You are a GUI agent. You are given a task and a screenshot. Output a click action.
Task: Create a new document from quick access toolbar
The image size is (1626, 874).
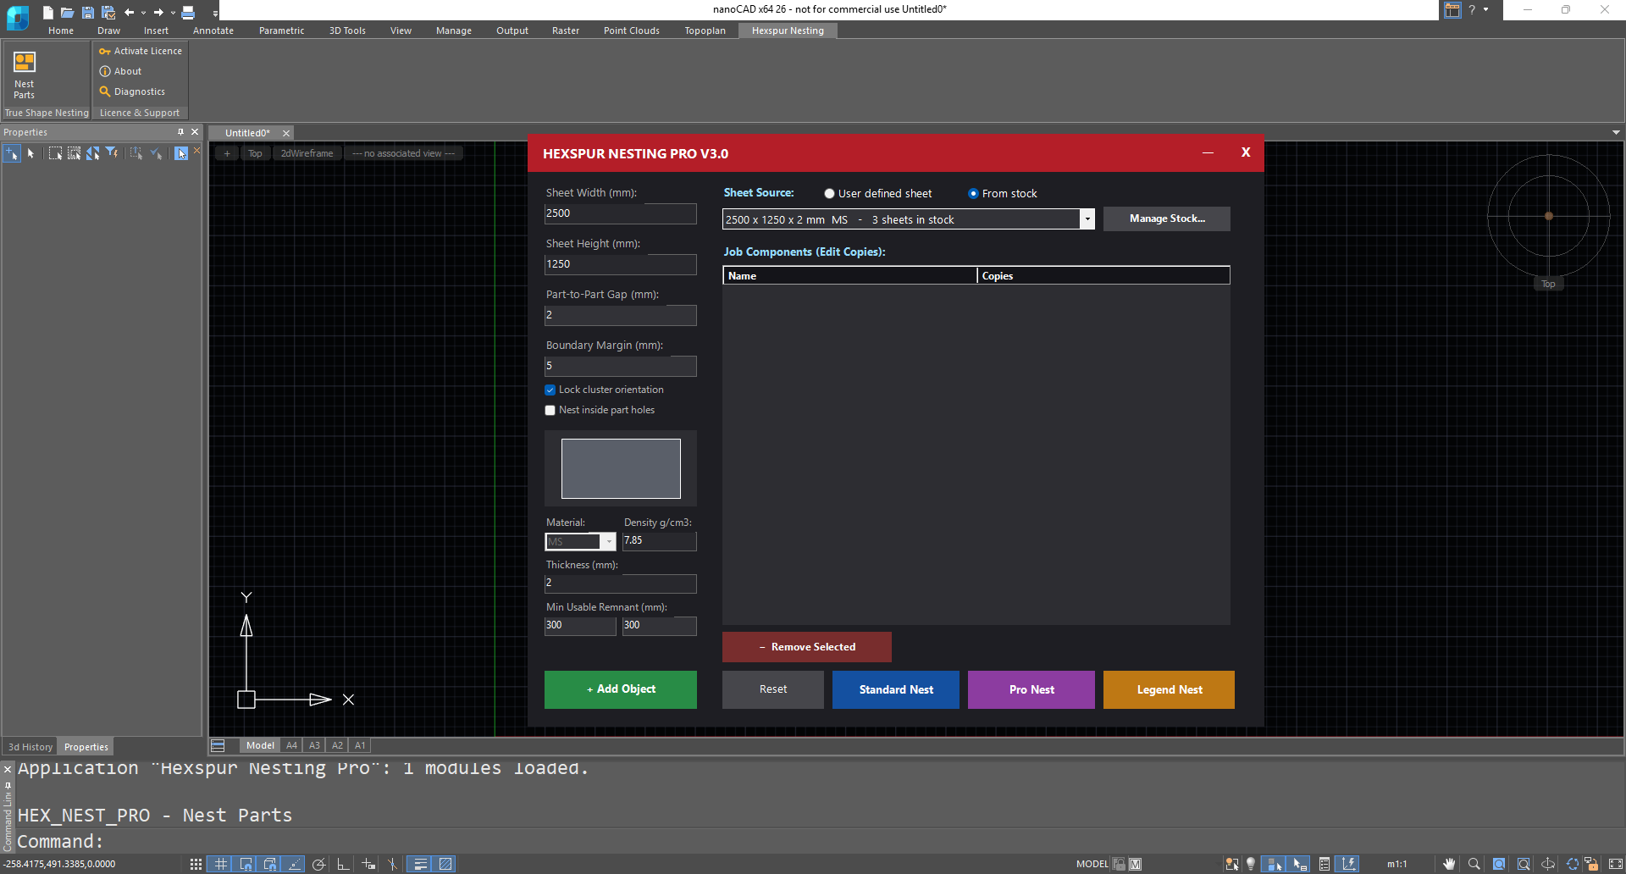pyautogui.click(x=48, y=12)
